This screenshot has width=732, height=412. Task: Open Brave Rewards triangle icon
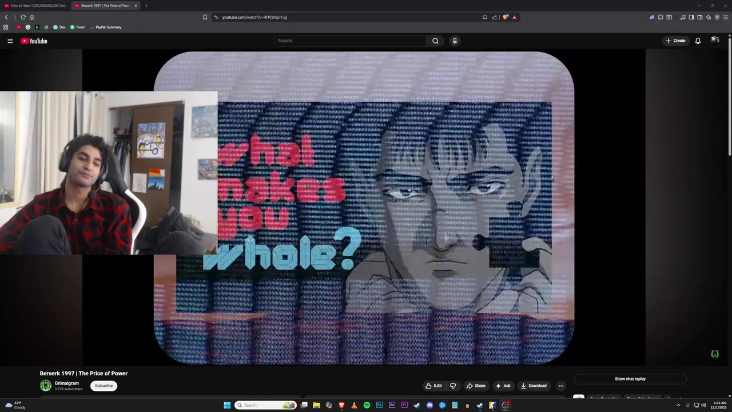(514, 17)
